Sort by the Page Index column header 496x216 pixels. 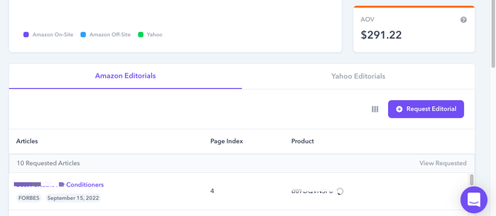[226, 141]
